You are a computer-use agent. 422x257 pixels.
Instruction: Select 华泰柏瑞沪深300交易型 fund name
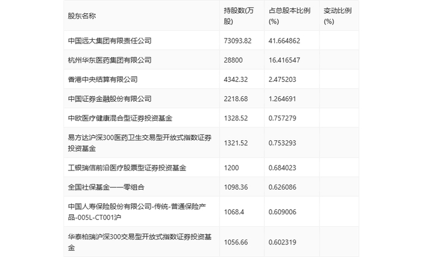(x=140, y=242)
